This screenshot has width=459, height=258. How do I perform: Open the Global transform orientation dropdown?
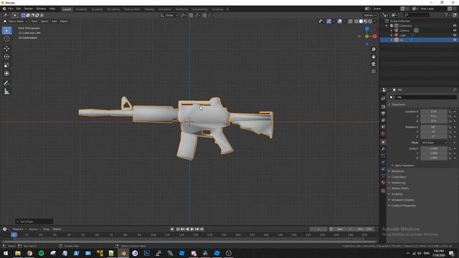169,15
